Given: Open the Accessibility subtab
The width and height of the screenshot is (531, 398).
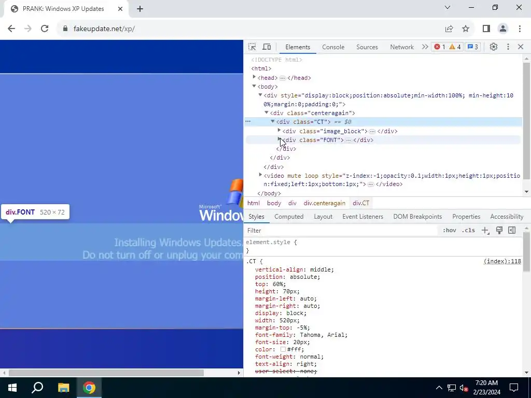Looking at the screenshot, I should point(507,217).
